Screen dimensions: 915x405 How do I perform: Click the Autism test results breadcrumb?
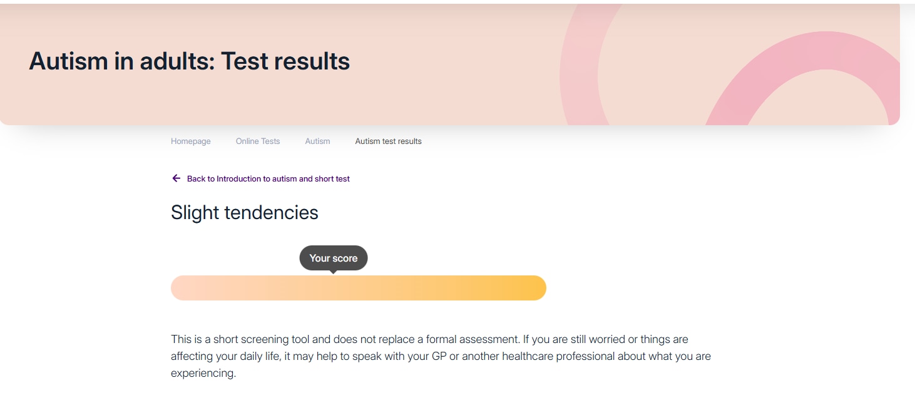tap(388, 141)
